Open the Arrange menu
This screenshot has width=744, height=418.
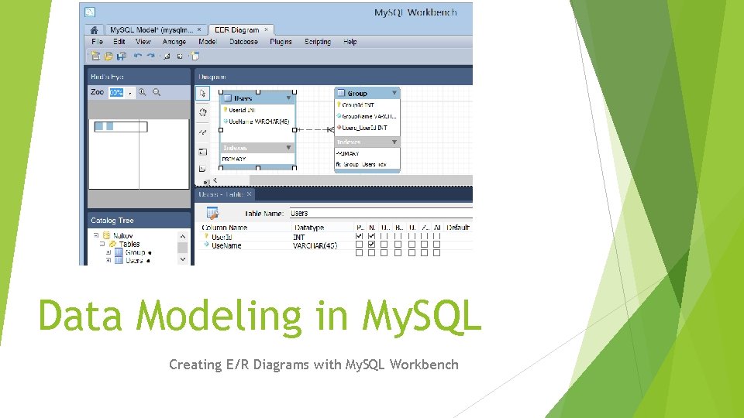[x=174, y=42]
